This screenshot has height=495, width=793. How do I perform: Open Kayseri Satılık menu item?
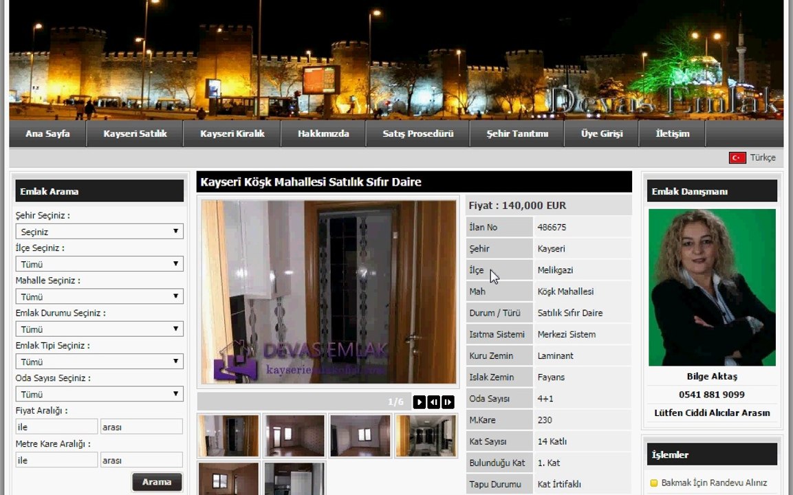(x=135, y=133)
